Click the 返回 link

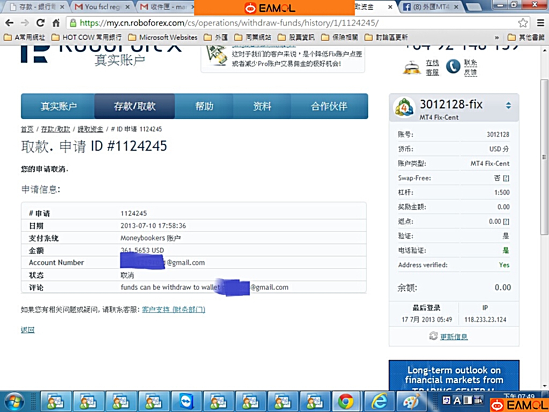(28, 330)
